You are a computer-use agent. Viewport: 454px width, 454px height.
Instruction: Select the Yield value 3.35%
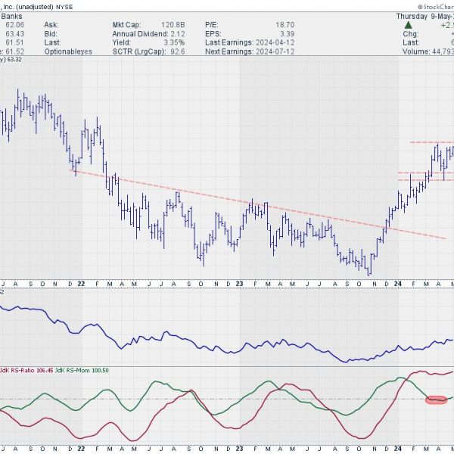(174, 42)
